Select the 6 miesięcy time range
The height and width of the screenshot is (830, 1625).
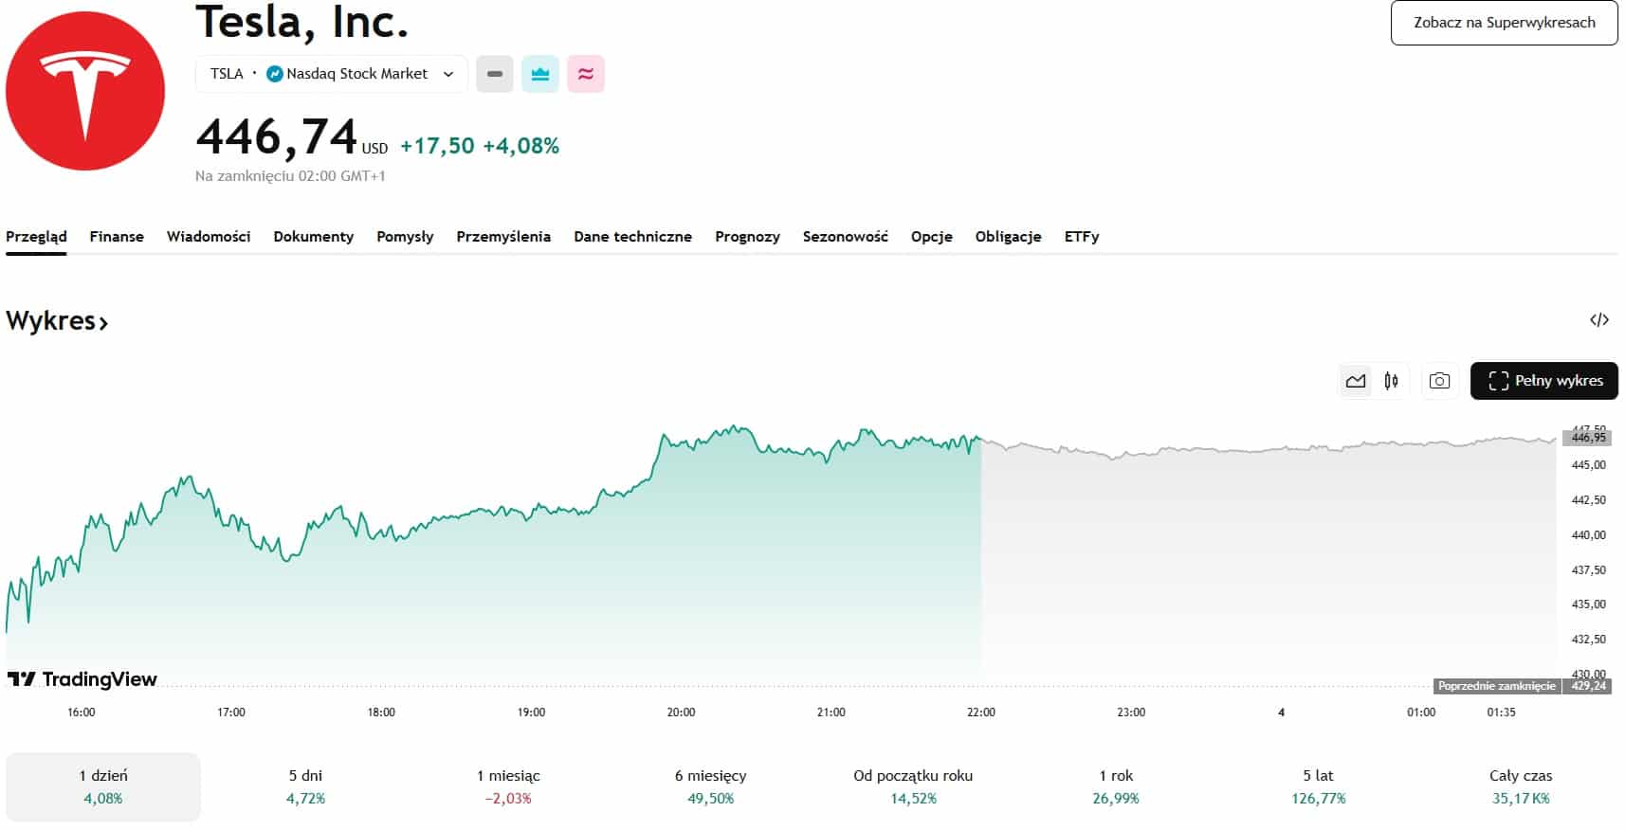coord(710,786)
